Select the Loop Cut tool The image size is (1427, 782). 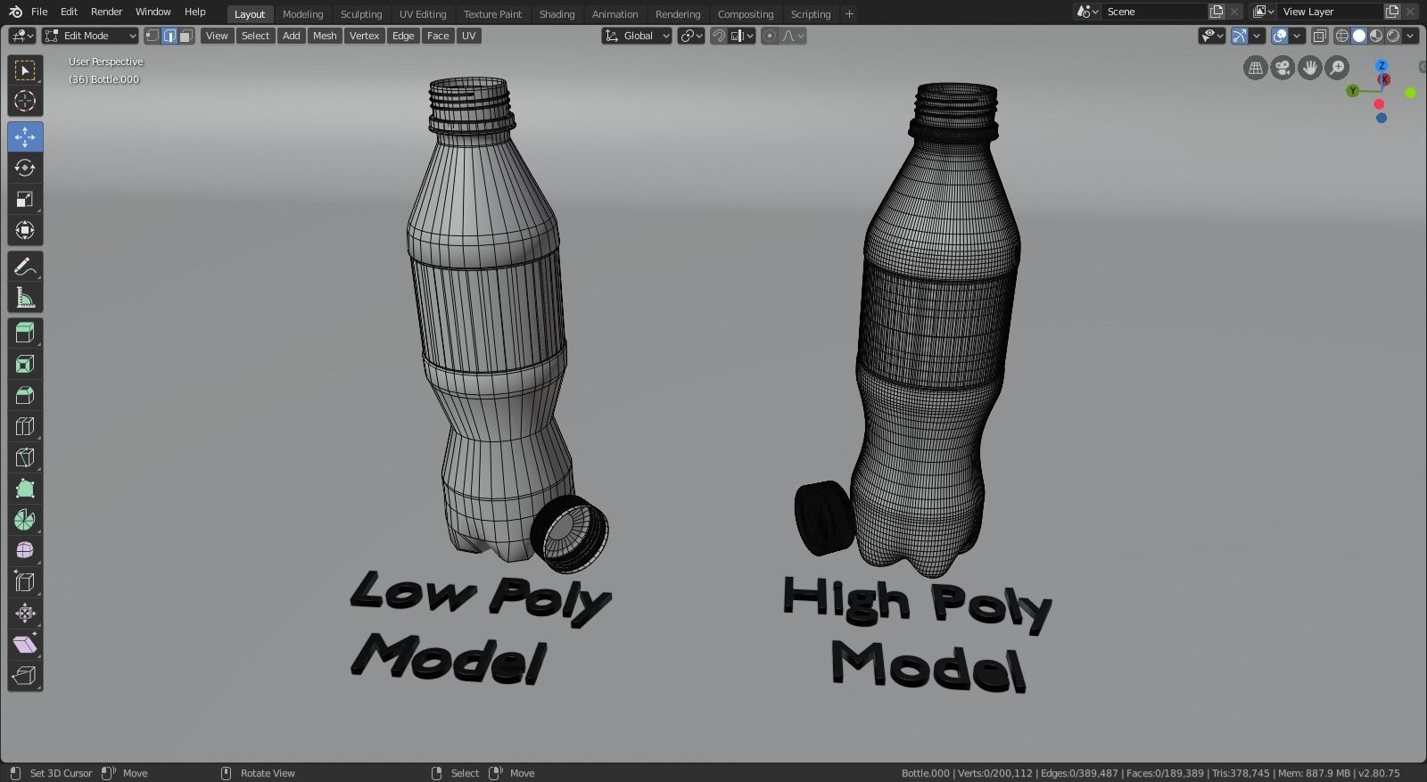(x=25, y=427)
